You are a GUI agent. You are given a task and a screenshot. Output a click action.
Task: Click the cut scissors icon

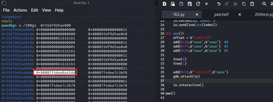click(x=235, y=4)
